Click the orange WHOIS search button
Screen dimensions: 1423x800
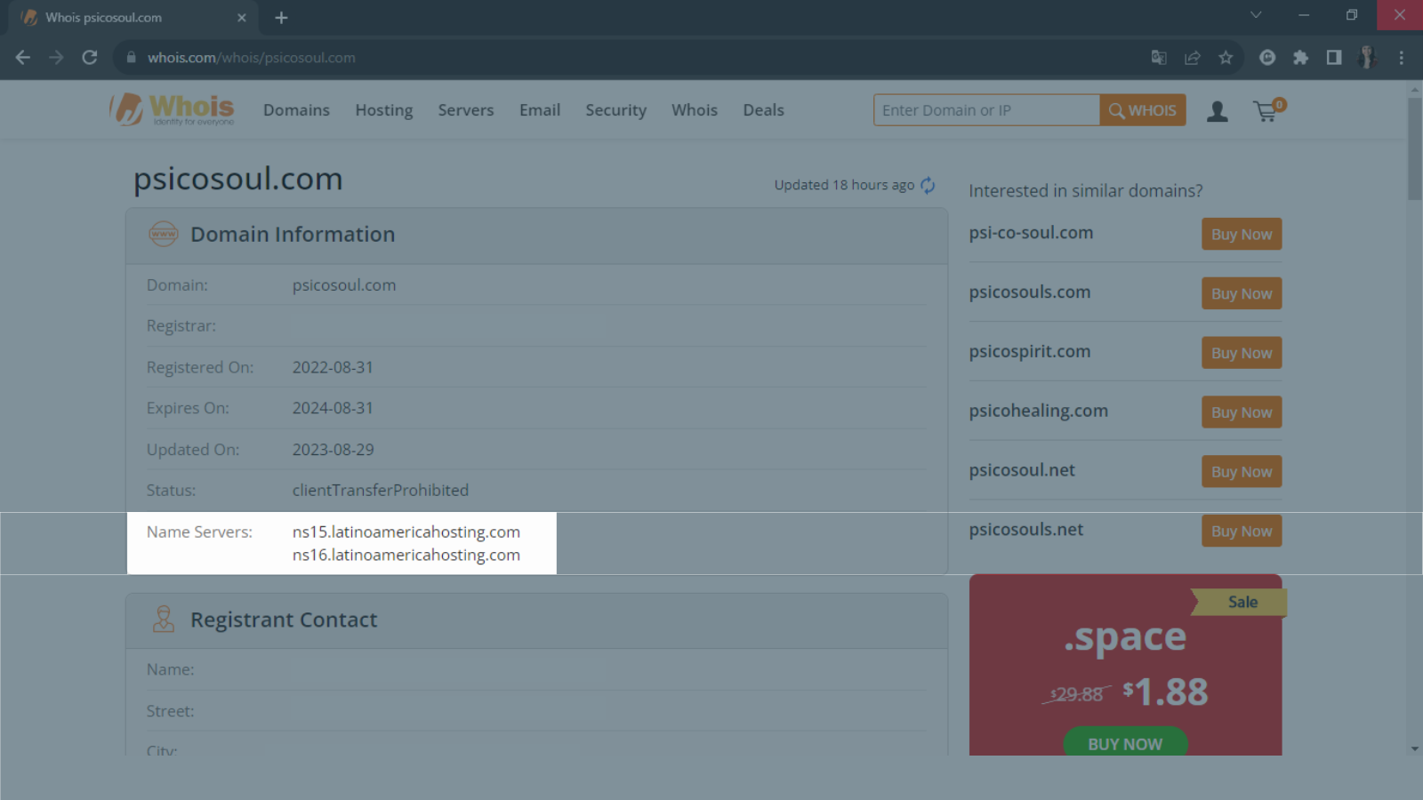click(x=1143, y=110)
